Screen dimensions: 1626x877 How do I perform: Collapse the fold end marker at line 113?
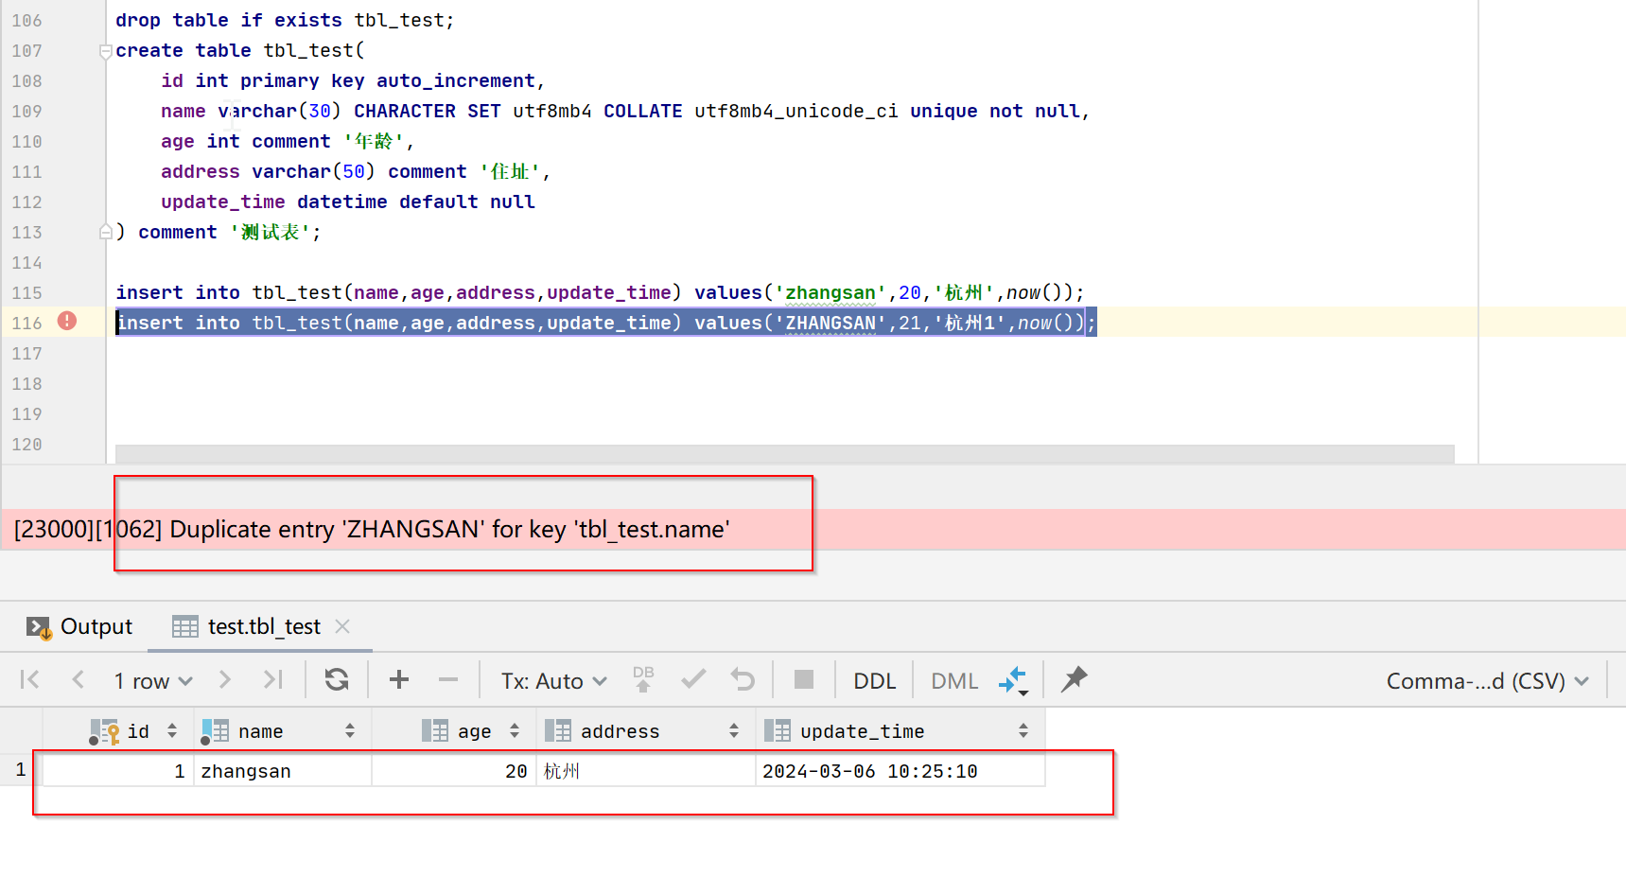[x=106, y=232]
